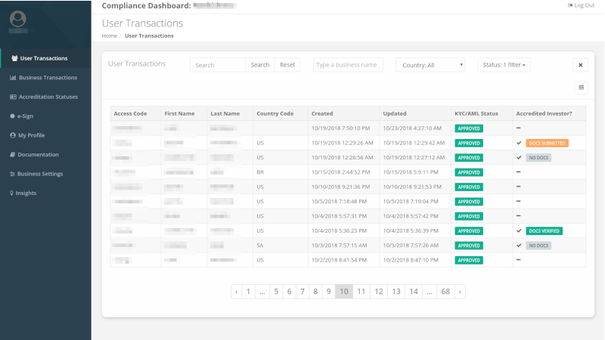605x340 pixels.
Task: Go to page 14
Action: click(414, 292)
